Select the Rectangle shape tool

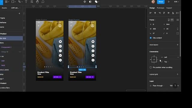[13, 2]
